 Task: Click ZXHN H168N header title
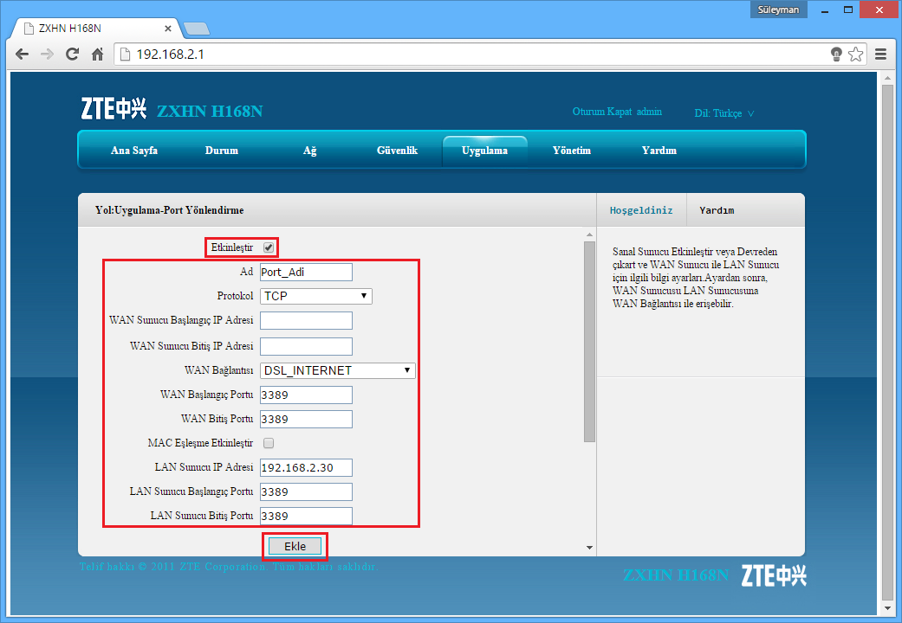point(210,111)
